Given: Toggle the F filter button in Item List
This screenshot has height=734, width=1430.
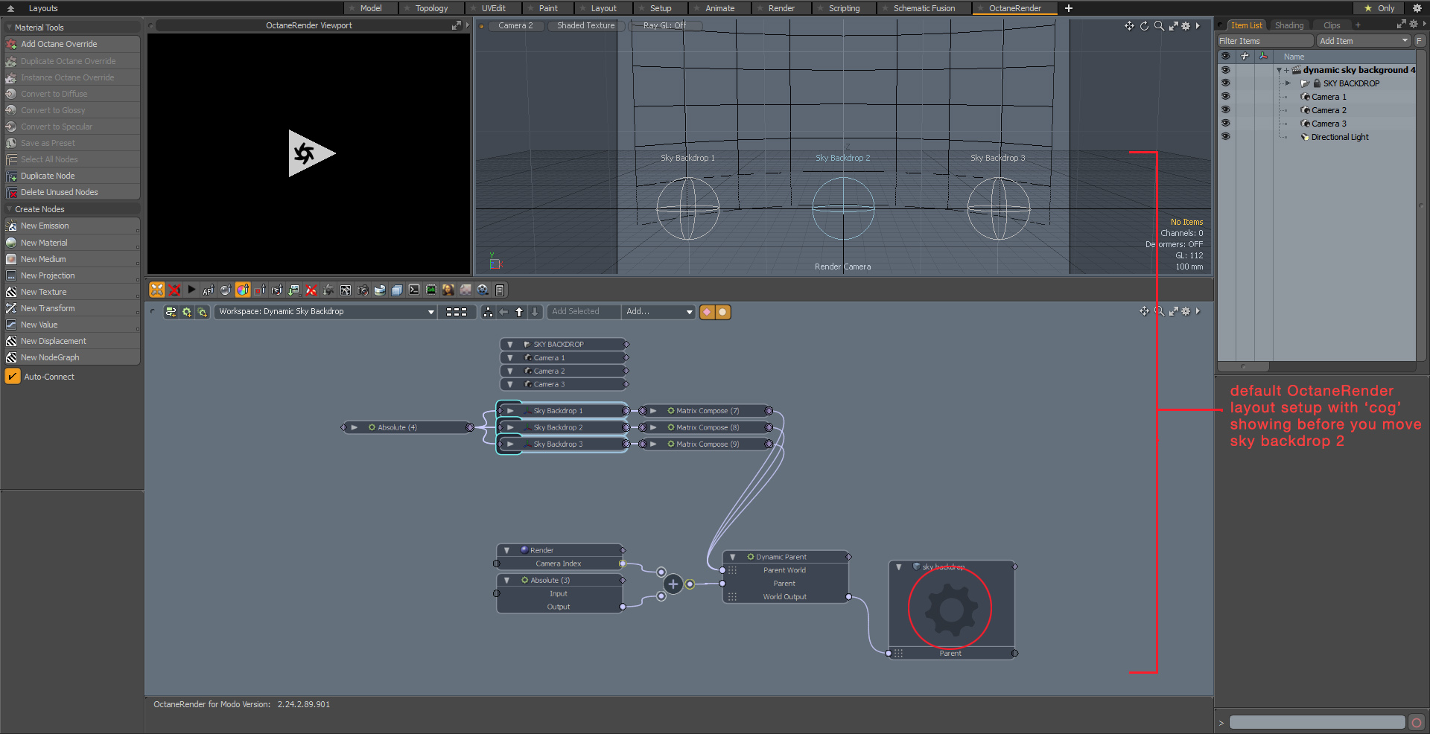Looking at the screenshot, I should 1419,41.
